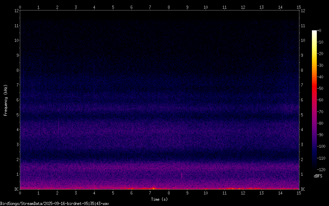The height and width of the screenshot is (206, 329).
Task: Click "11" on the top time axis
Action: [224, 7]
